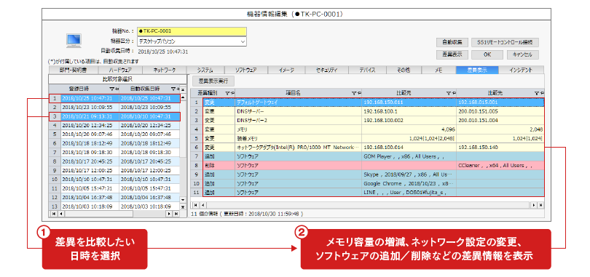Select row 2018/10/03 10:18:09 in comparison list
Screen dimensions: 590x277
click(x=114, y=206)
